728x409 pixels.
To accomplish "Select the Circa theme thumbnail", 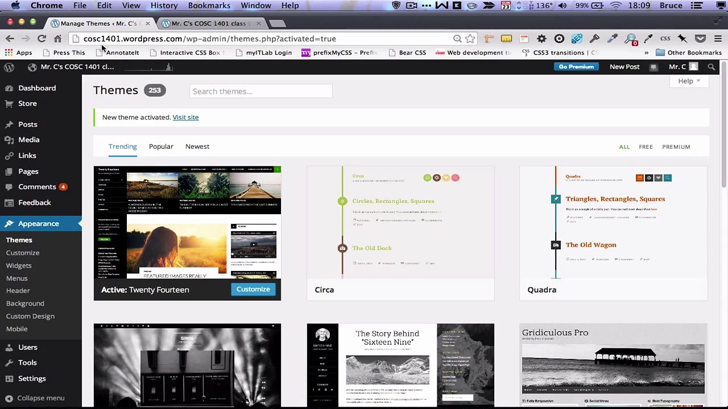I will 400,222.
